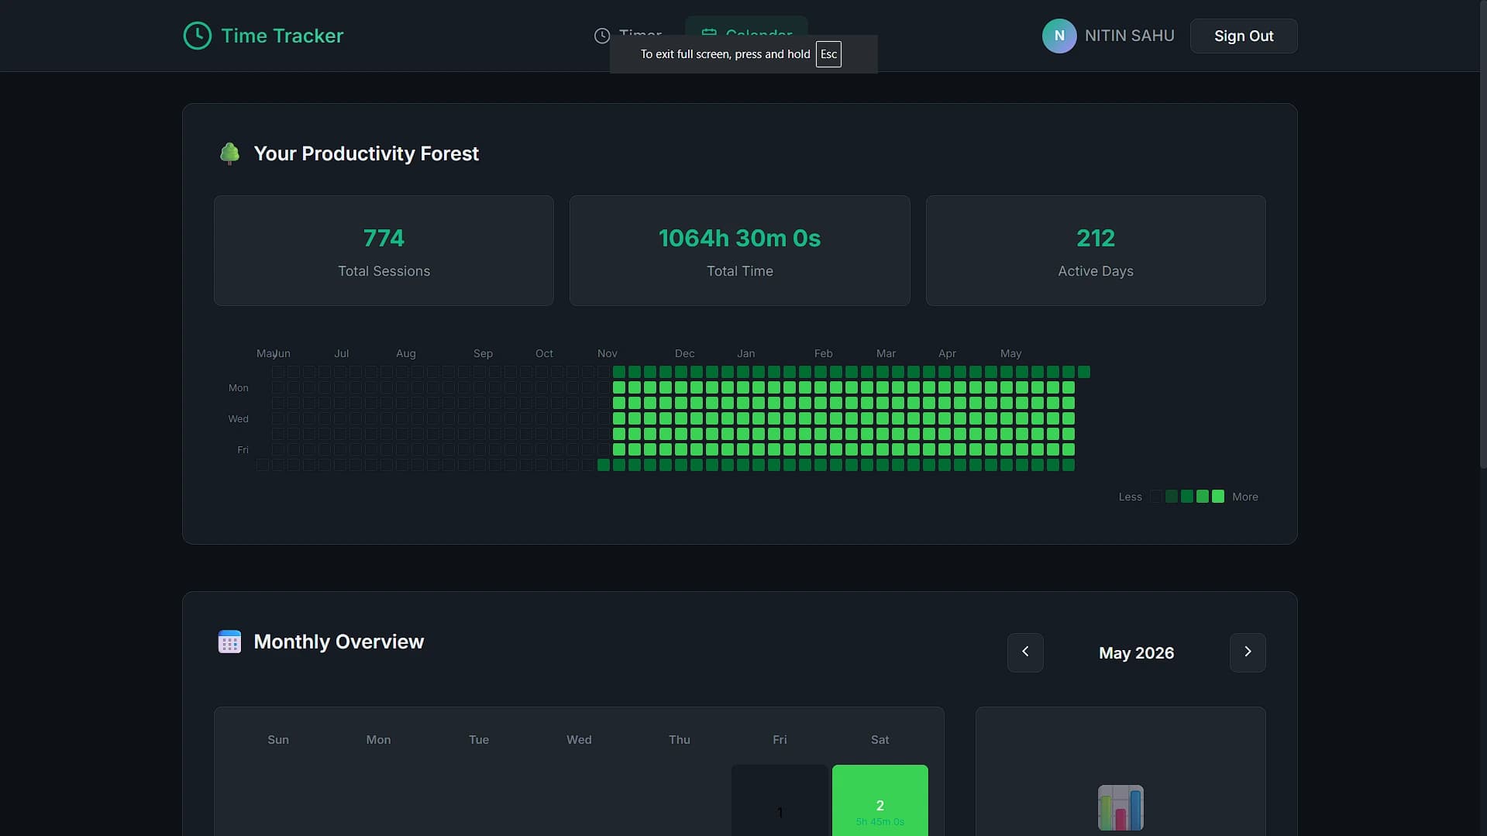Screen dimensions: 1487x836
Task: Select day 1 in monthly calendar
Action: click(780, 801)
